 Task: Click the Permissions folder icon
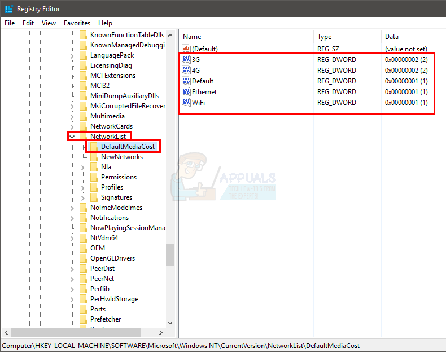pos(94,177)
